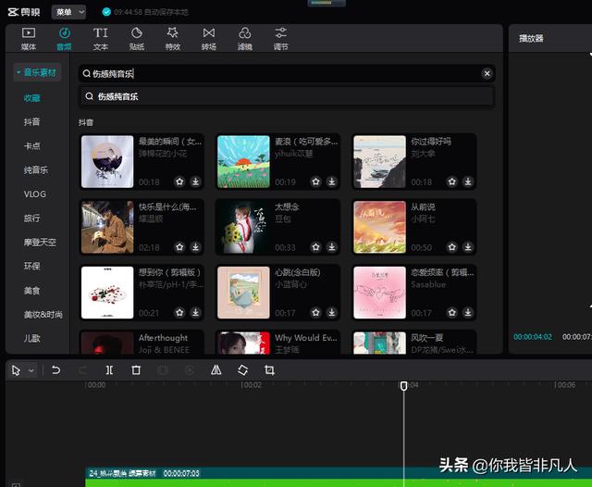The image size is (592, 487).
Task: Download the 想到你 track
Action: (x=195, y=312)
